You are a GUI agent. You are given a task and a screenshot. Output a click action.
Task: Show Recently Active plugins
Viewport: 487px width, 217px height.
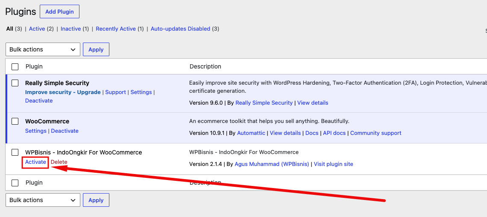(x=116, y=29)
